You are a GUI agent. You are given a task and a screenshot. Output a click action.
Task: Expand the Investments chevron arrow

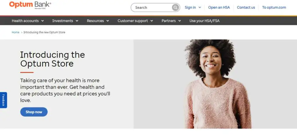[x=77, y=21]
